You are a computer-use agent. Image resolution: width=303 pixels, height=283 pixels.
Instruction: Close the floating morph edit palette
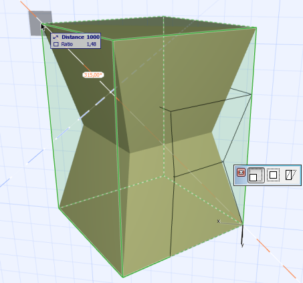coord(241,173)
